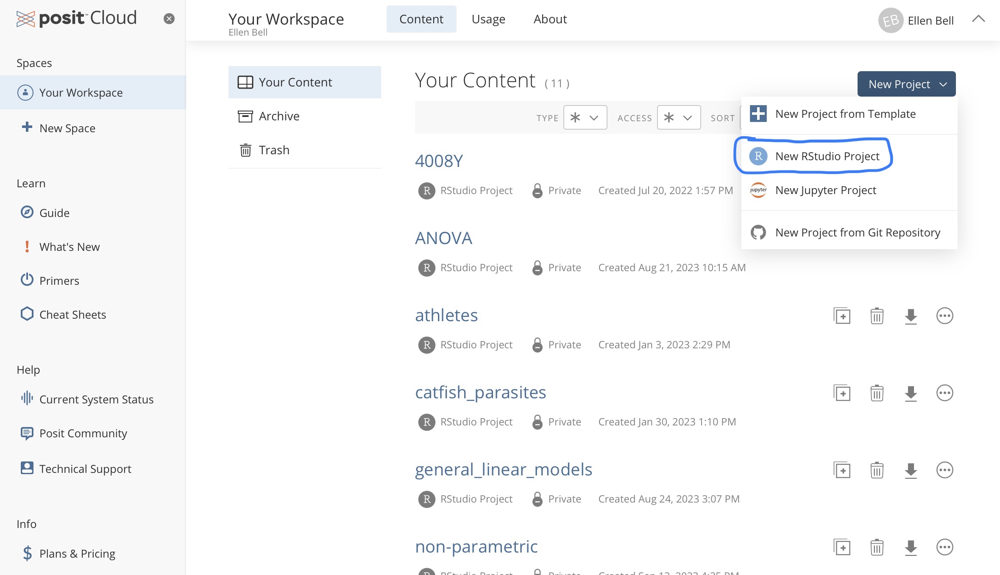Click the trash icon in left sidebar
Viewport: 1000px width, 575px height.
[x=245, y=150]
